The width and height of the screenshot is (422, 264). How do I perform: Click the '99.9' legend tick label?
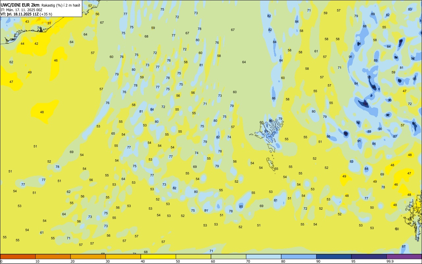pos(390,261)
